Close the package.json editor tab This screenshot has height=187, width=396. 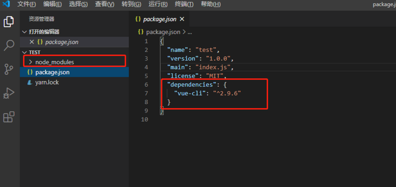[182, 19]
